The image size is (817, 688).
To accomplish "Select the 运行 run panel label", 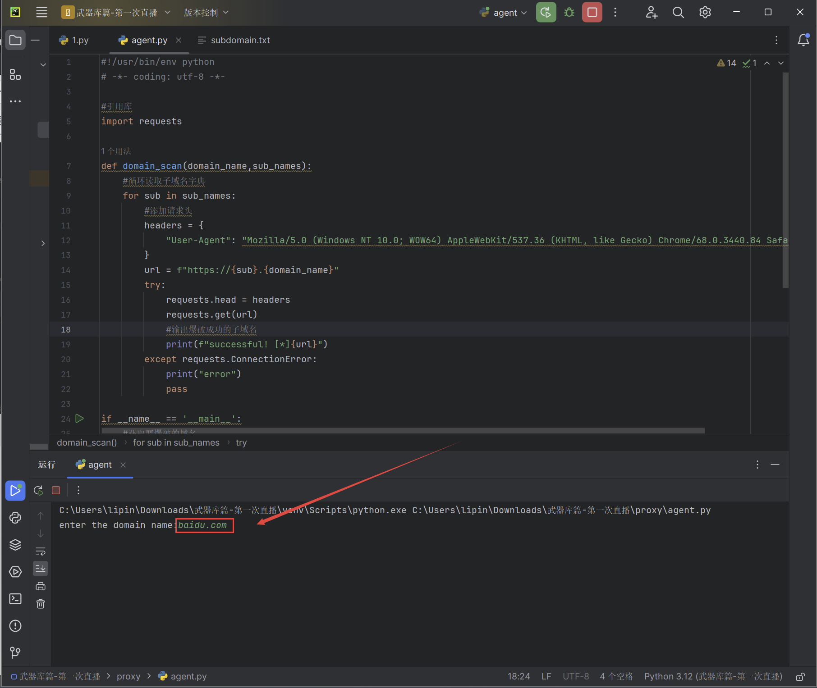I will [x=47, y=465].
